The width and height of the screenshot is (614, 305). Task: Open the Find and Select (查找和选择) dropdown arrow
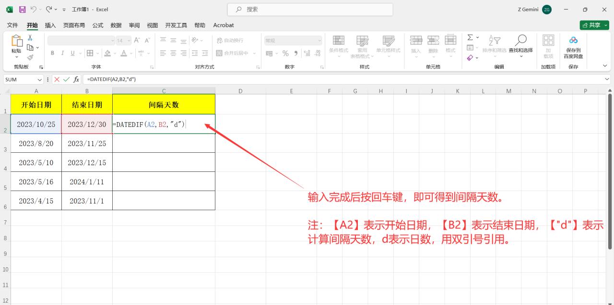pos(520,56)
